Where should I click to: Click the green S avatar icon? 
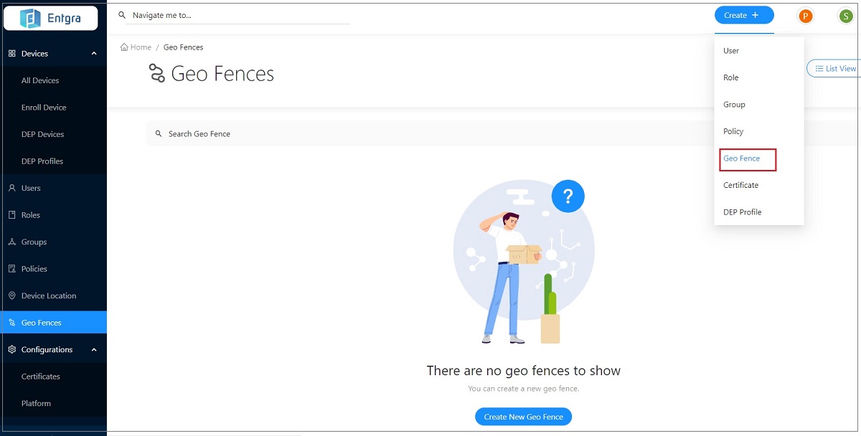point(846,16)
